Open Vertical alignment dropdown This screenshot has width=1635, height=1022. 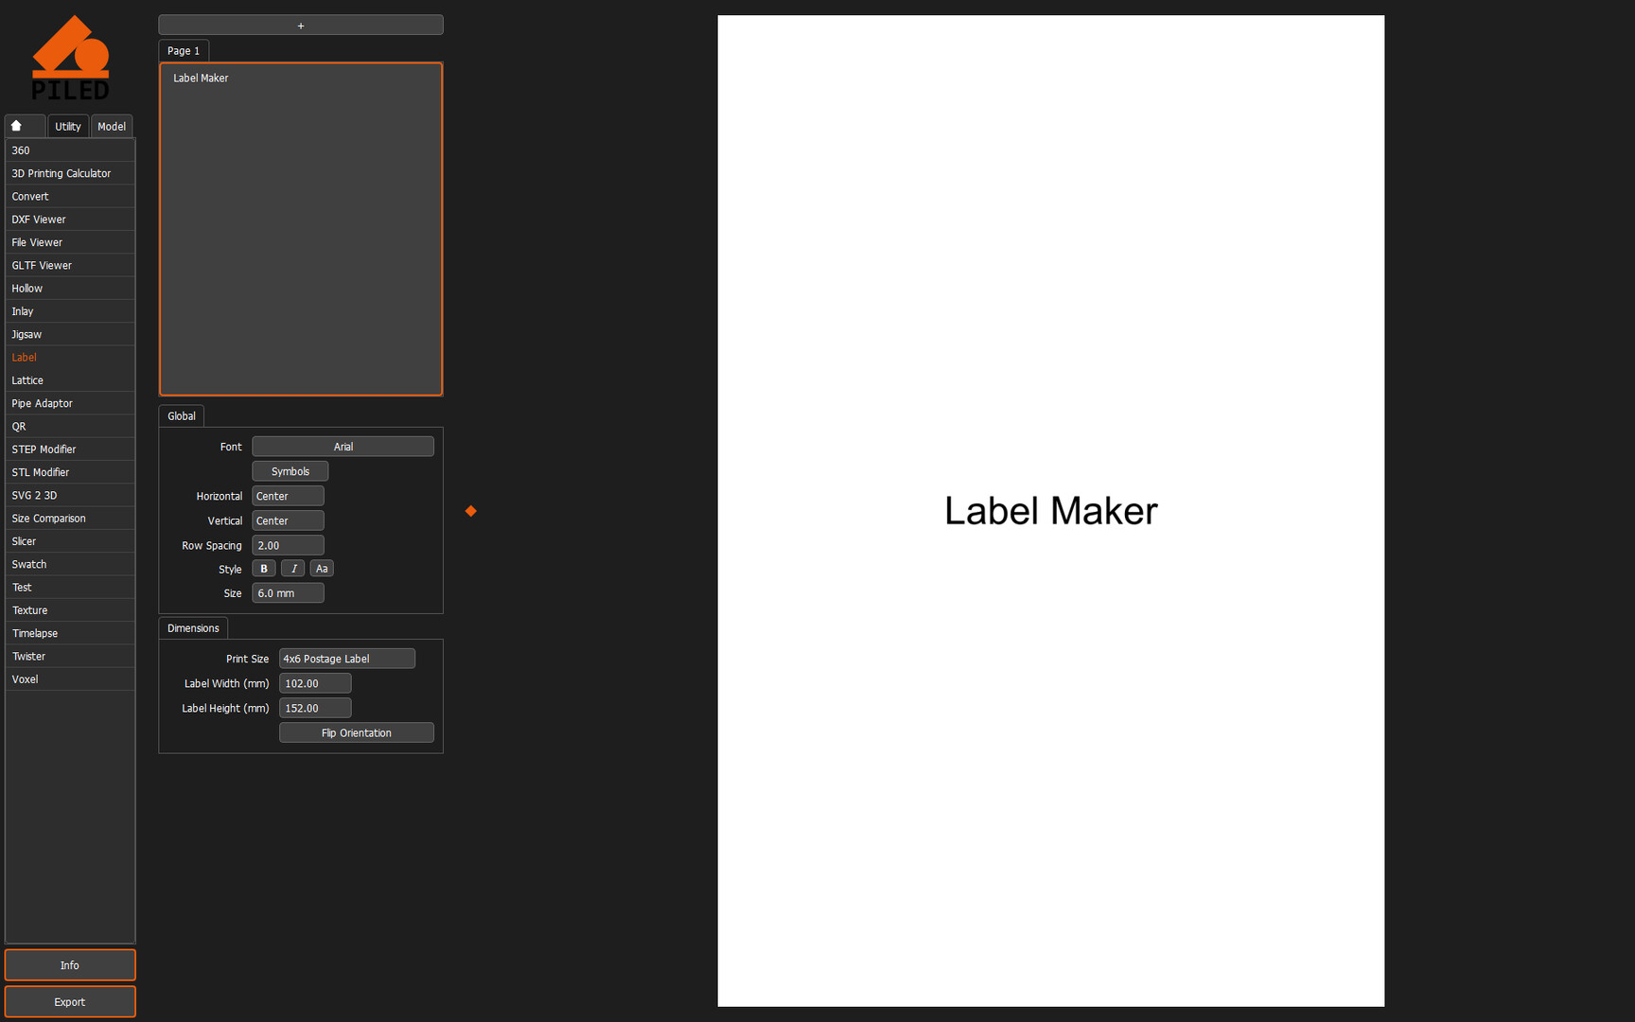click(x=288, y=520)
